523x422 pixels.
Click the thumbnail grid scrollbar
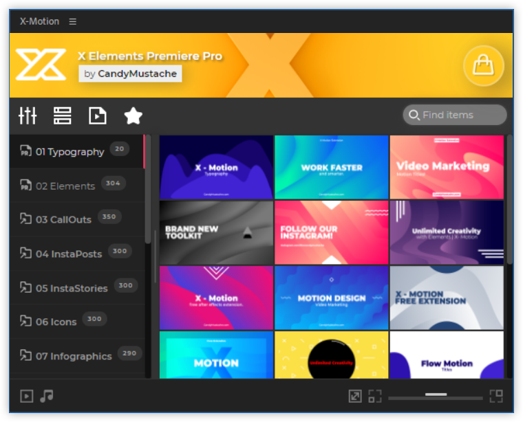point(510,200)
